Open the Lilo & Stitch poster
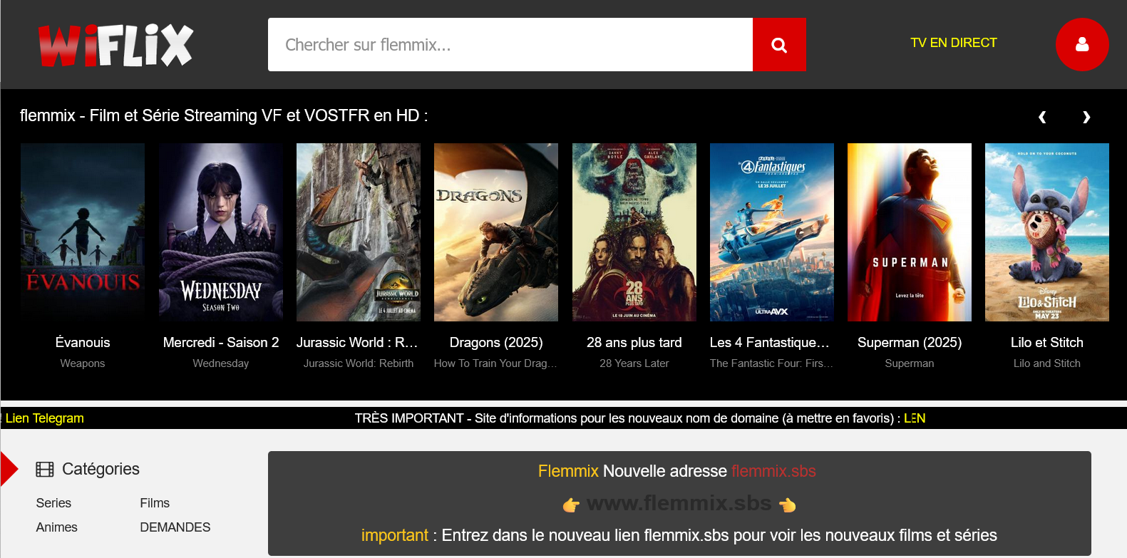Screen dimensions: 1127x558 pyautogui.click(x=1047, y=232)
